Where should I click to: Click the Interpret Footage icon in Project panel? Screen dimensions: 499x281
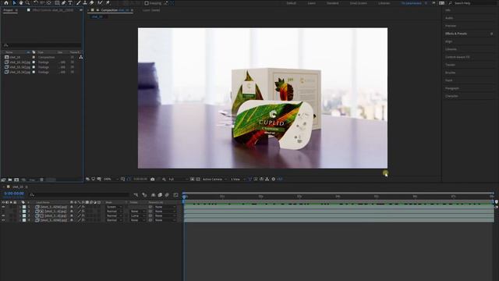(3, 180)
